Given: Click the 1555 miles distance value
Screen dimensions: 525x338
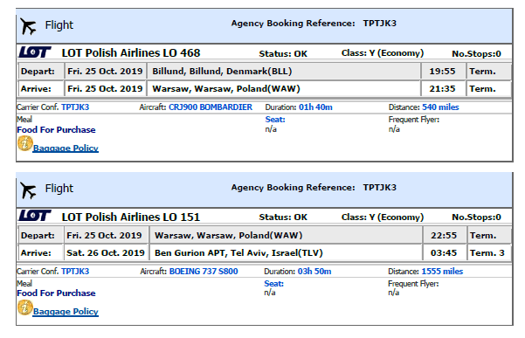Looking at the screenshot, I should click(x=442, y=271).
